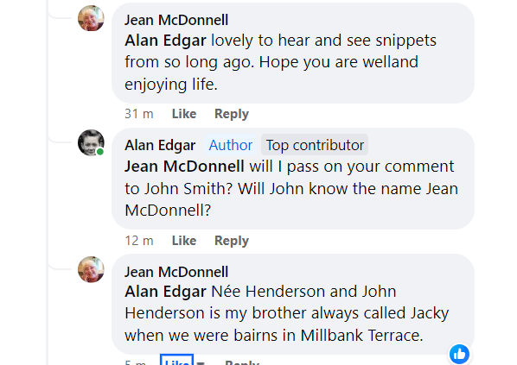Open the 31 m timestamp link
517x365 pixels.
[x=139, y=114]
